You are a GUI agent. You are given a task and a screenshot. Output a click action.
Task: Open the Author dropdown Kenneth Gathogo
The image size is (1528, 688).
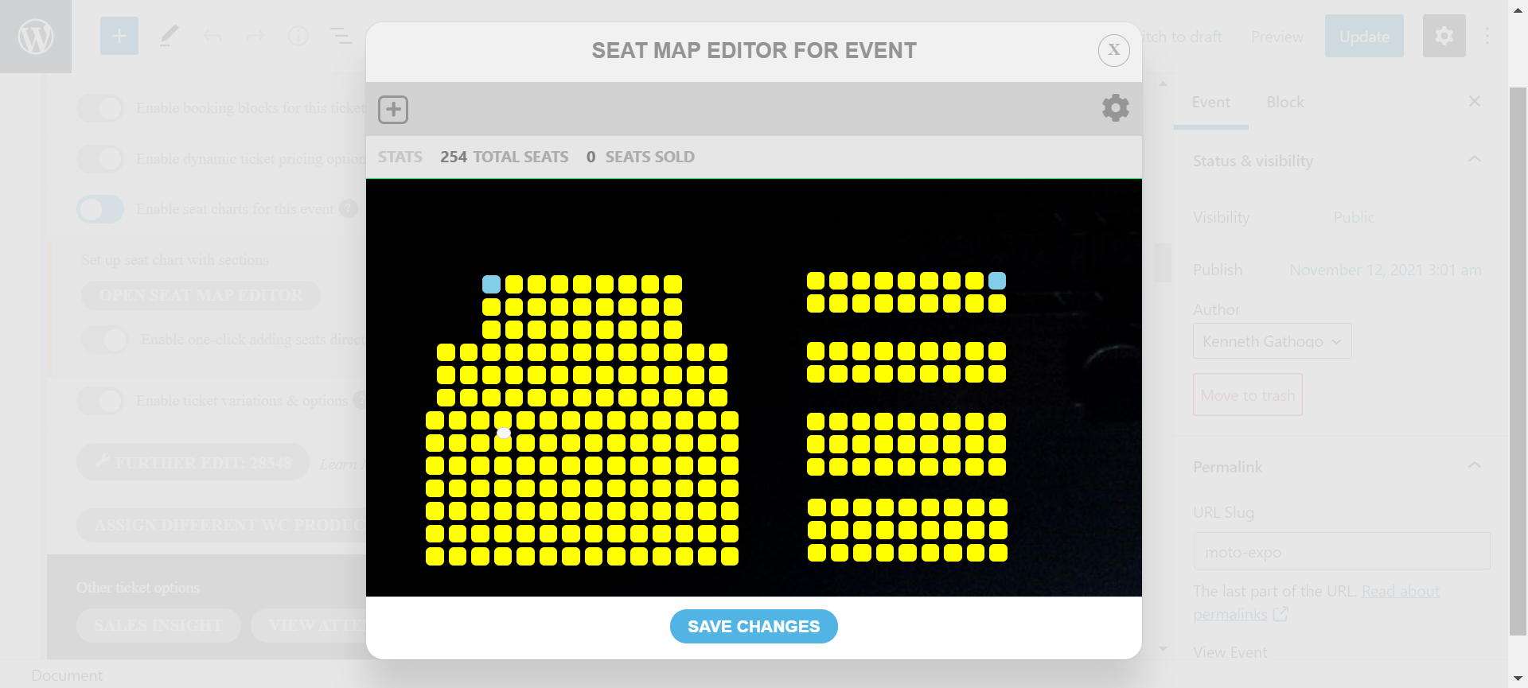(x=1272, y=341)
